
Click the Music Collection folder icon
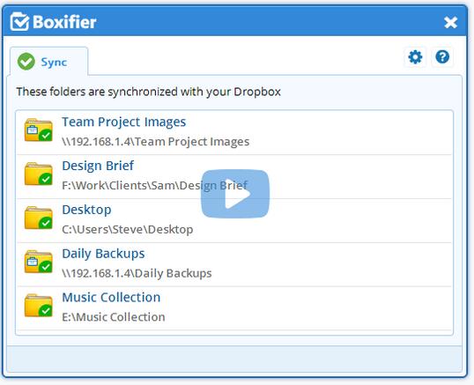pyautogui.click(x=39, y=305)
